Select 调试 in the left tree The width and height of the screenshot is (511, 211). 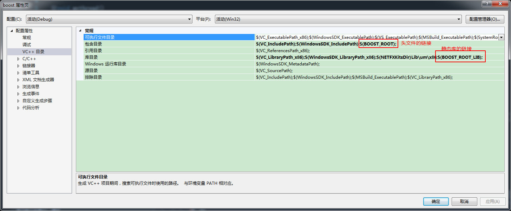point(27,44)
